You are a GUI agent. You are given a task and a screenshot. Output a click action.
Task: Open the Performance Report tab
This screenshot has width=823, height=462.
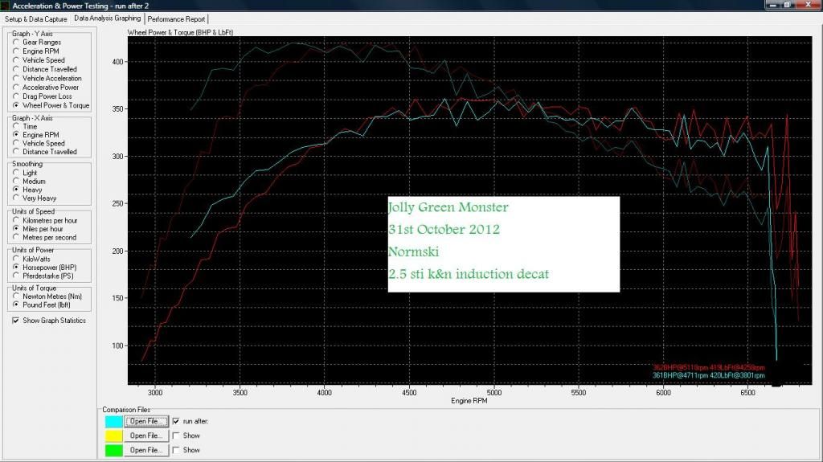coord(176,18)
